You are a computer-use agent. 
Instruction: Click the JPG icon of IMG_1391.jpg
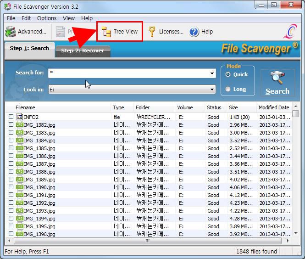(20, 195)
